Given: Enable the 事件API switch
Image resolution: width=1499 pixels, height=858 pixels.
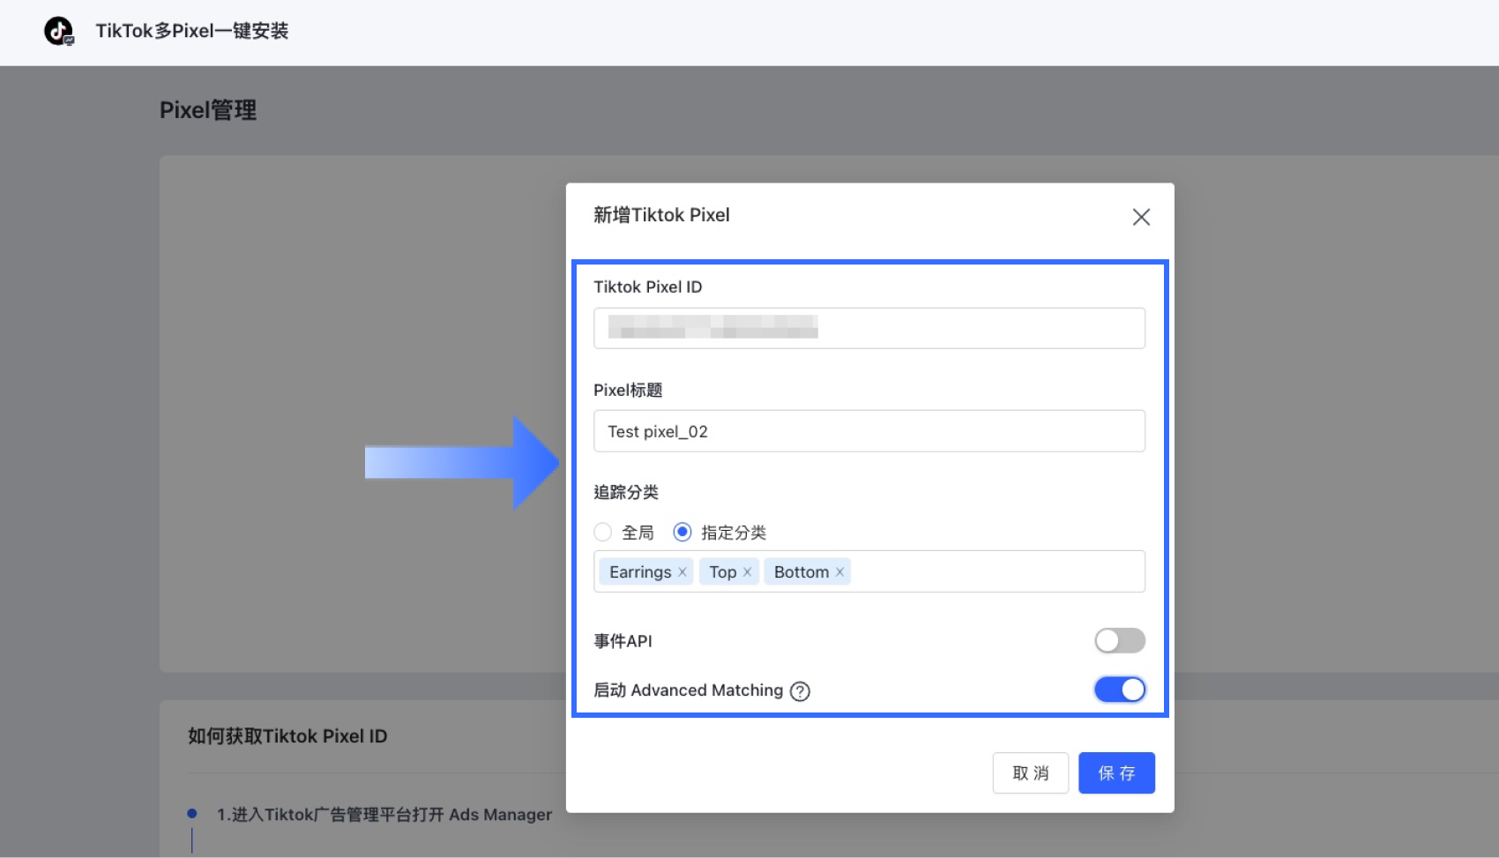Looking at the screenshot, I should [x=1120, y=640].
